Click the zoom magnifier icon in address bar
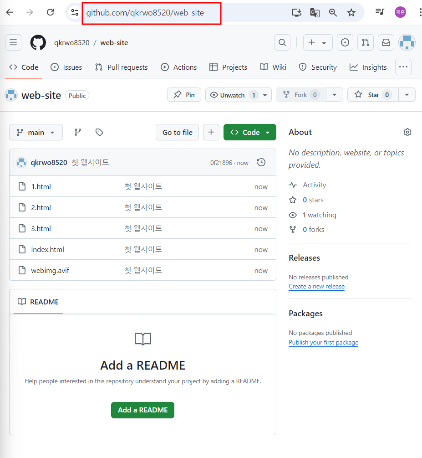The height and width of the screenshot is (458, 422). pyautogui.click(x=333, y=12)
